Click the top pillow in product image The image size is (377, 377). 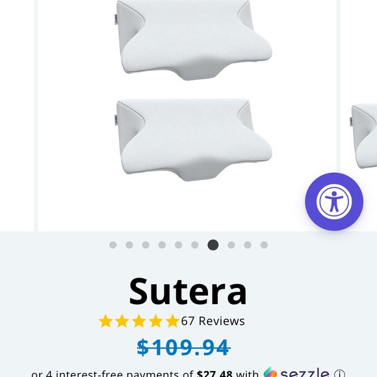(x=193, y=40)
